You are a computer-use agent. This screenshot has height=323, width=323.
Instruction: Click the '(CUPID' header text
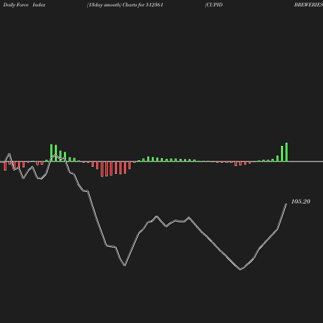[x=214, y=5]
